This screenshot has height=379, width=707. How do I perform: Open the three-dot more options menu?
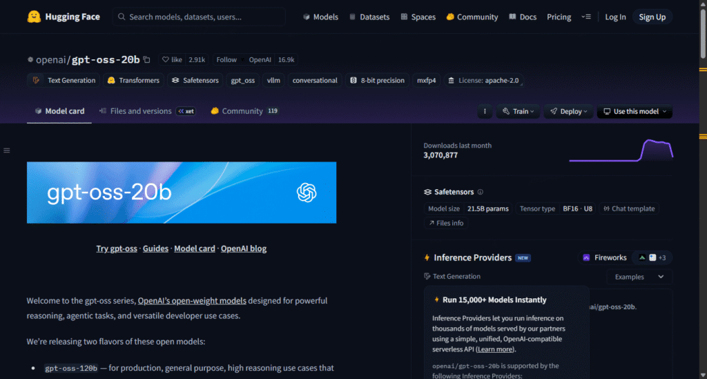[x=485, y=111]
